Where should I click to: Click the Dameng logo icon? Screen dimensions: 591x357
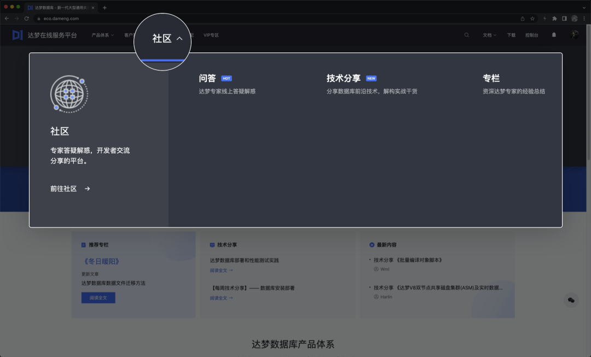(x=18, y=35)
